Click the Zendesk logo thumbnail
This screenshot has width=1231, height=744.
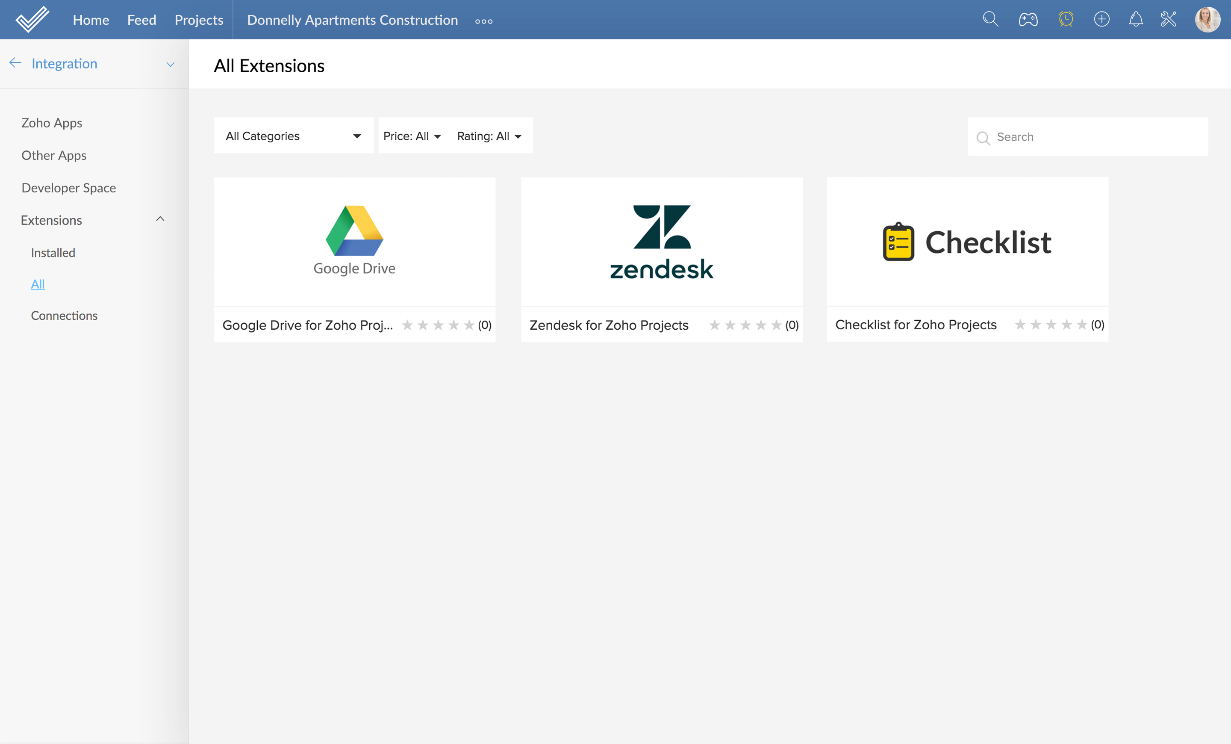(x=662, y=241)
